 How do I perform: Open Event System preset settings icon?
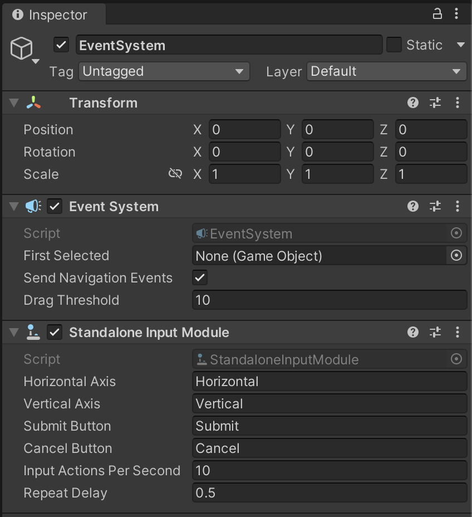click(x=435, y=207)
